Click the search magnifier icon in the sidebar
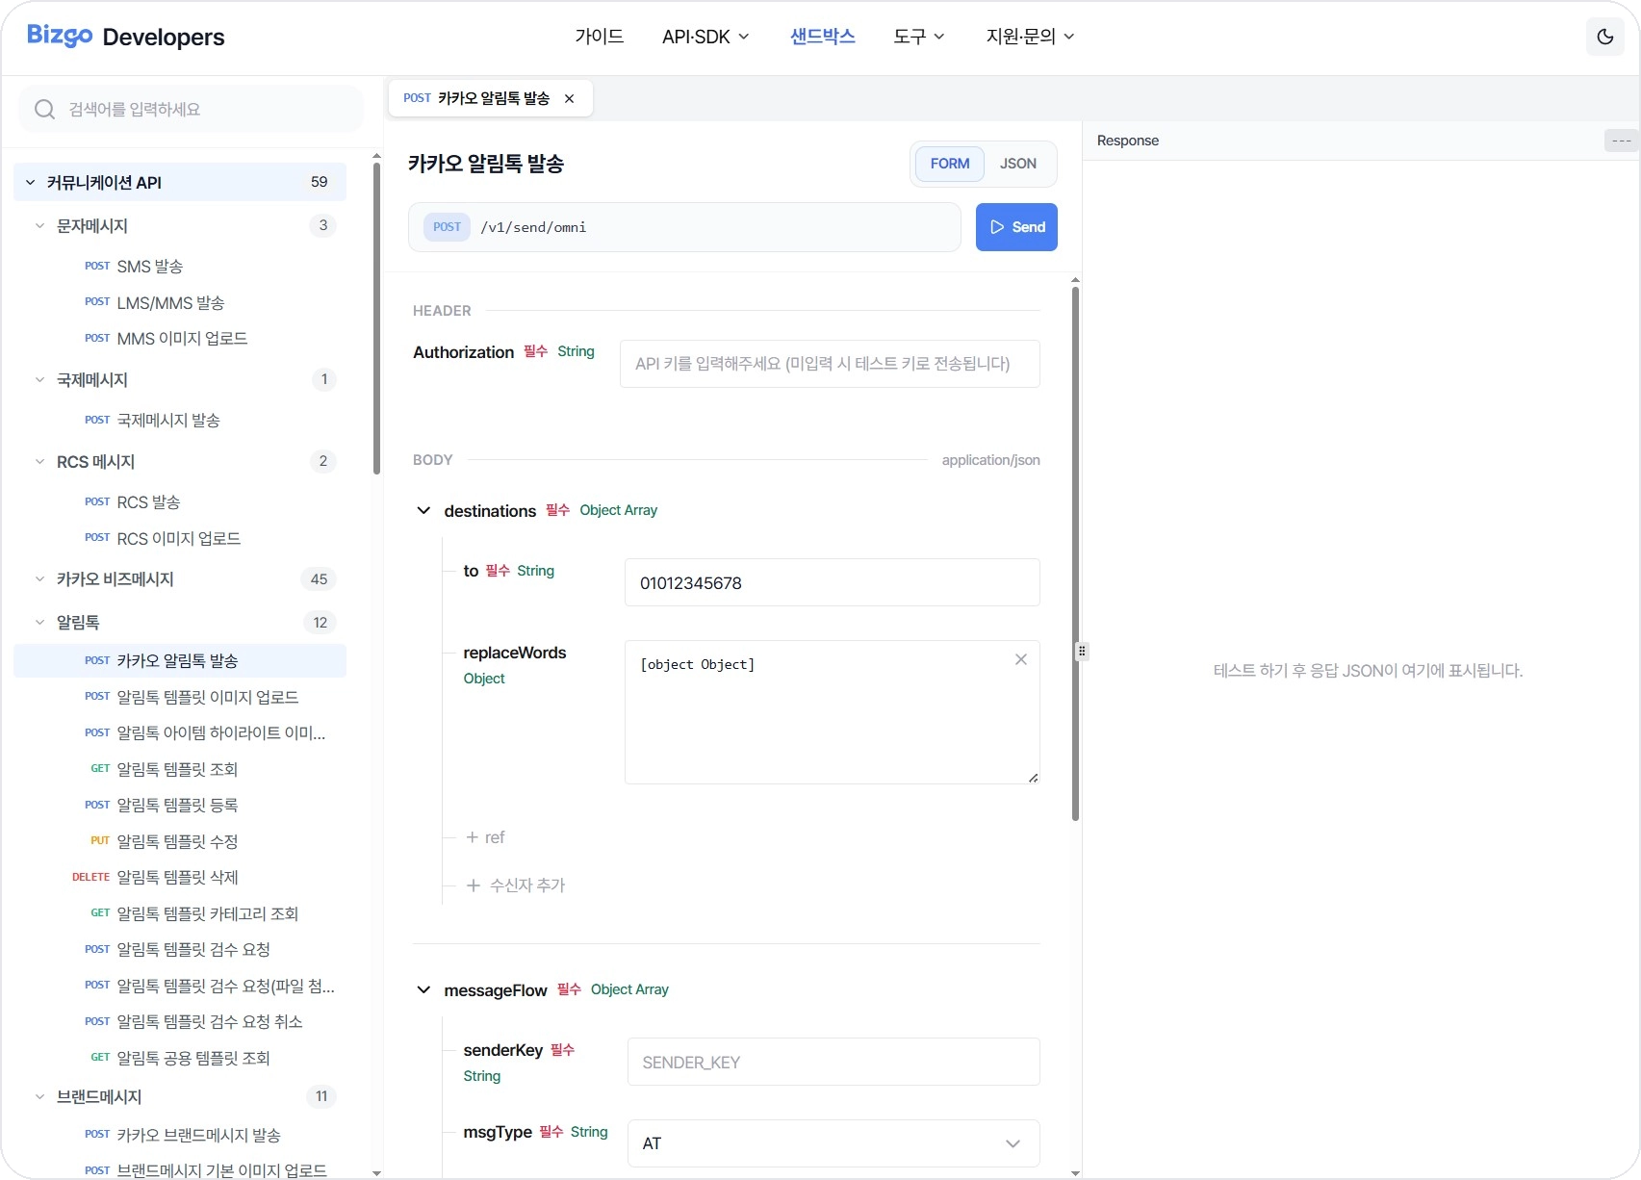1641x1180 pixels. (x=44, y=109)
